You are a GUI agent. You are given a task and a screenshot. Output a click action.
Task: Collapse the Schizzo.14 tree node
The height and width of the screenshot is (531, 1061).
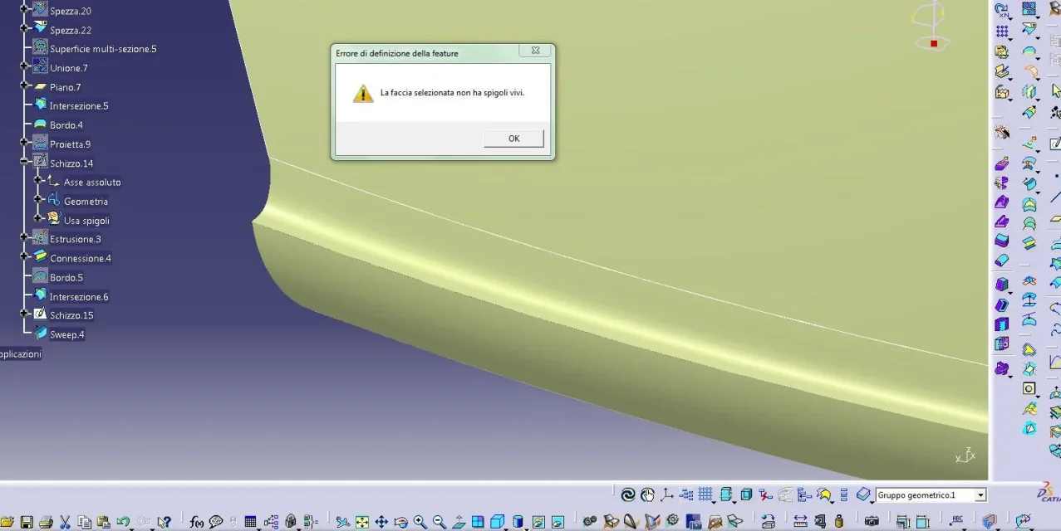[23, 163]
